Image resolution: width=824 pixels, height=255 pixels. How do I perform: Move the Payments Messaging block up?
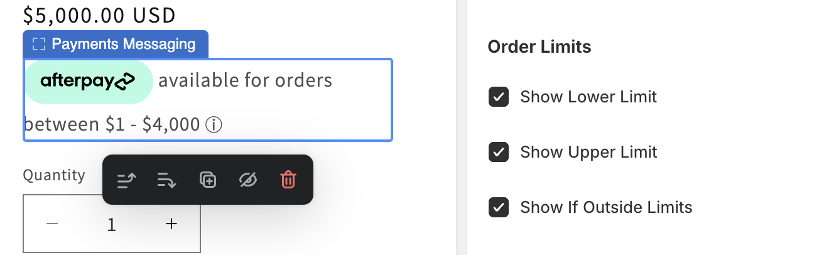pos(127,180)
